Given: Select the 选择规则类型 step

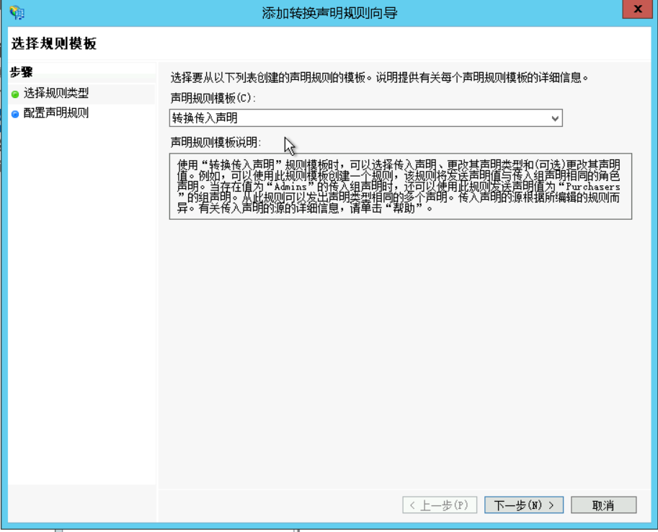Looking at the screenshot, I should (55, 93).
